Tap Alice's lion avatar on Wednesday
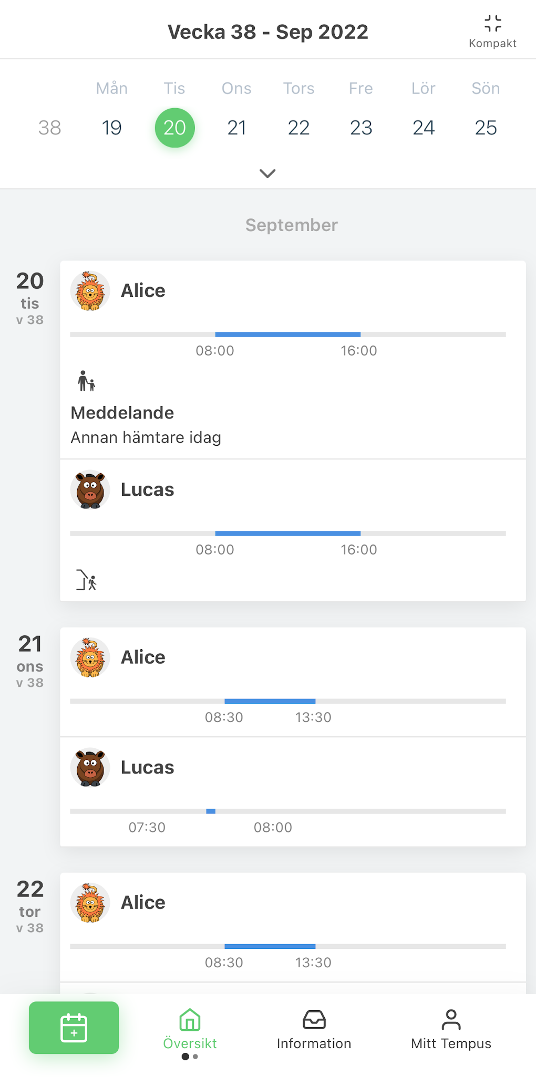This screenshot has width=536, height=1077. (x=90, y=657)
